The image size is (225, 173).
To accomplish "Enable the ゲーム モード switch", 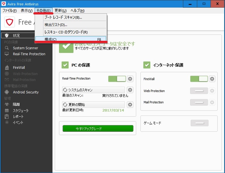I will click(x=199, y=123).
